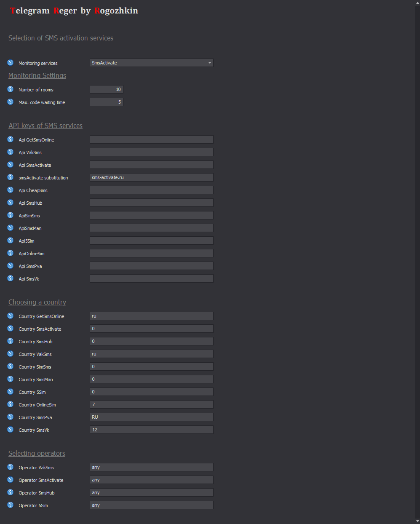
Task: Click into the Api5Sim key field
Action: (152, 241)
